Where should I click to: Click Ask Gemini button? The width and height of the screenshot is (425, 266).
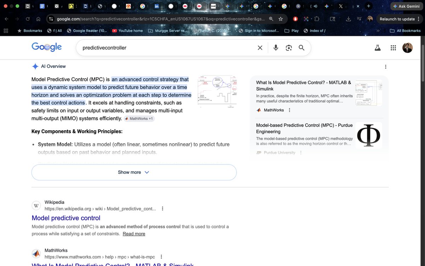pos(406,6)
